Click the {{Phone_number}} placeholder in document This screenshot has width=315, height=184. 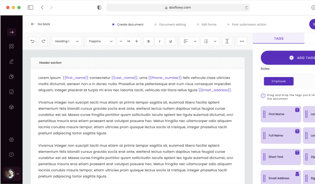pyautogui.click(x=165, y=78)
